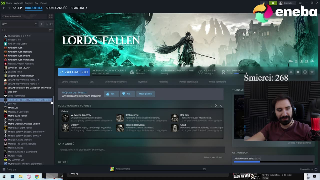Add game to favorites star icon

pyautogui.click(x=312, y=72)
